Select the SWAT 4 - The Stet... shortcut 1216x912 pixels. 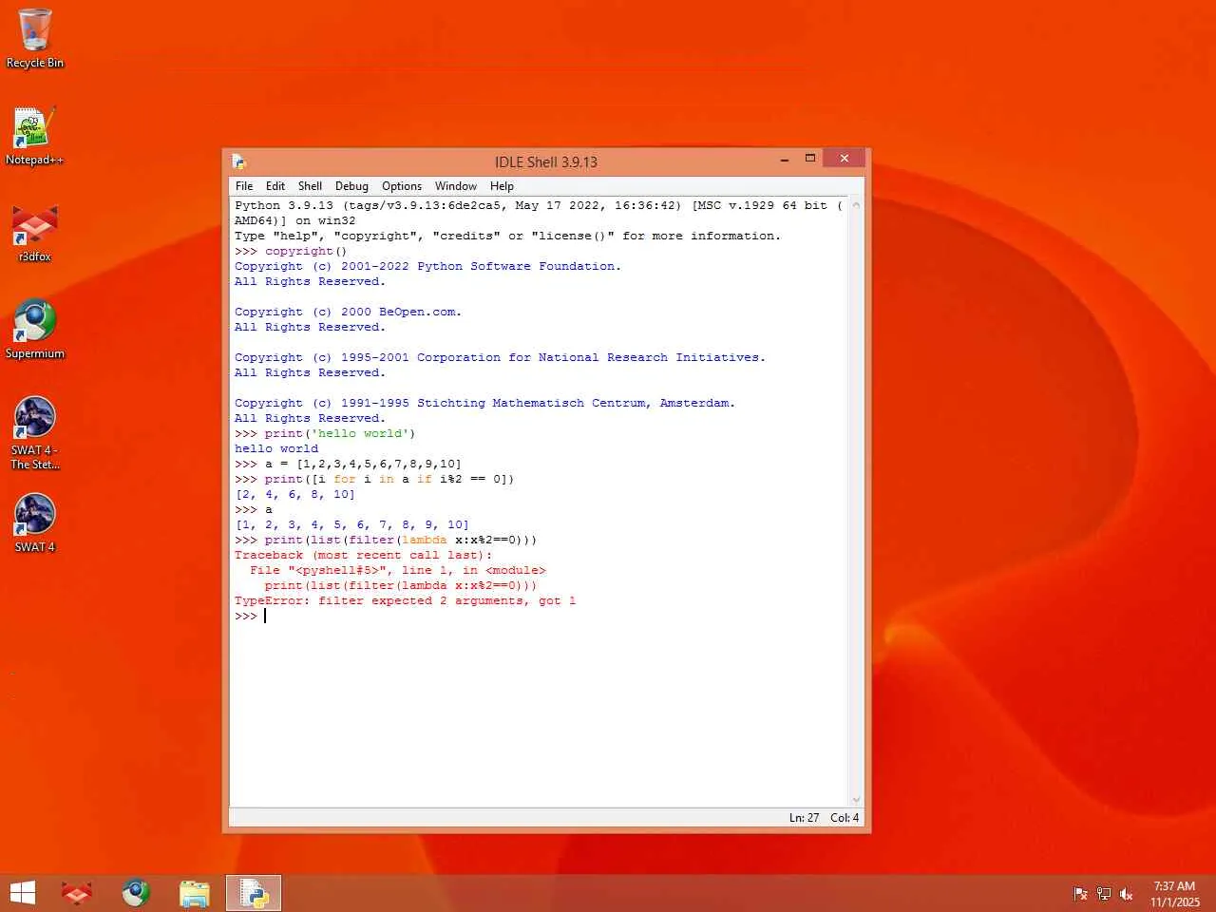35,433
